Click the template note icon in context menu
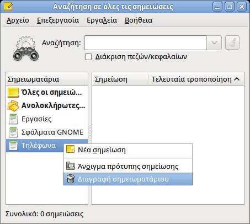Image resolution: width=250 pixels, height=224 pixels. coord(71,166)
